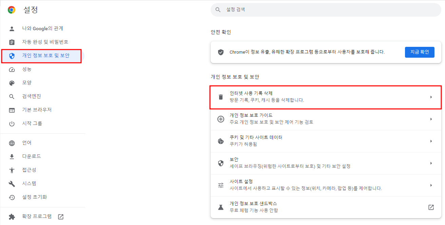Click the 설정 검색 search field

(x=326, y=10)
